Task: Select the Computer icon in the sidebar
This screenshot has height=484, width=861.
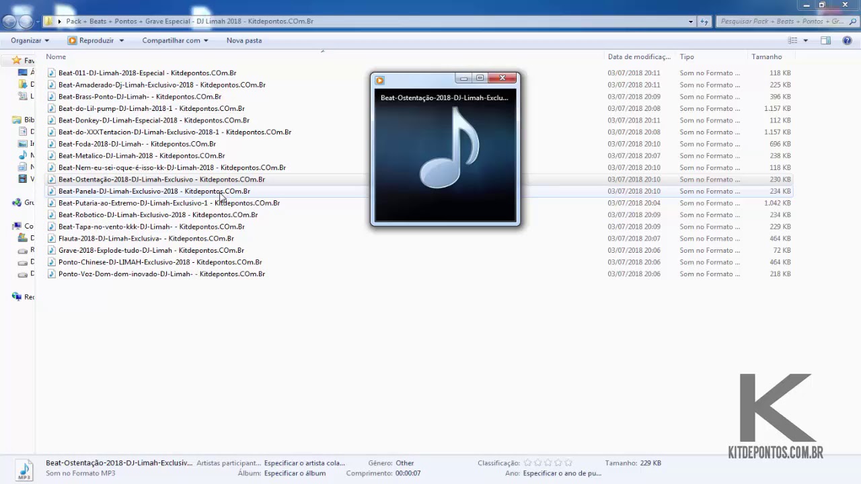Action: point(17,227)
